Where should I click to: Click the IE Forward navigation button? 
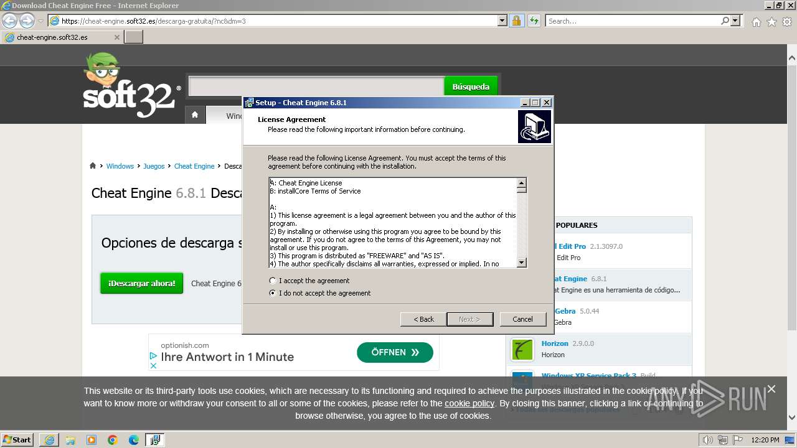coord(27,21)
